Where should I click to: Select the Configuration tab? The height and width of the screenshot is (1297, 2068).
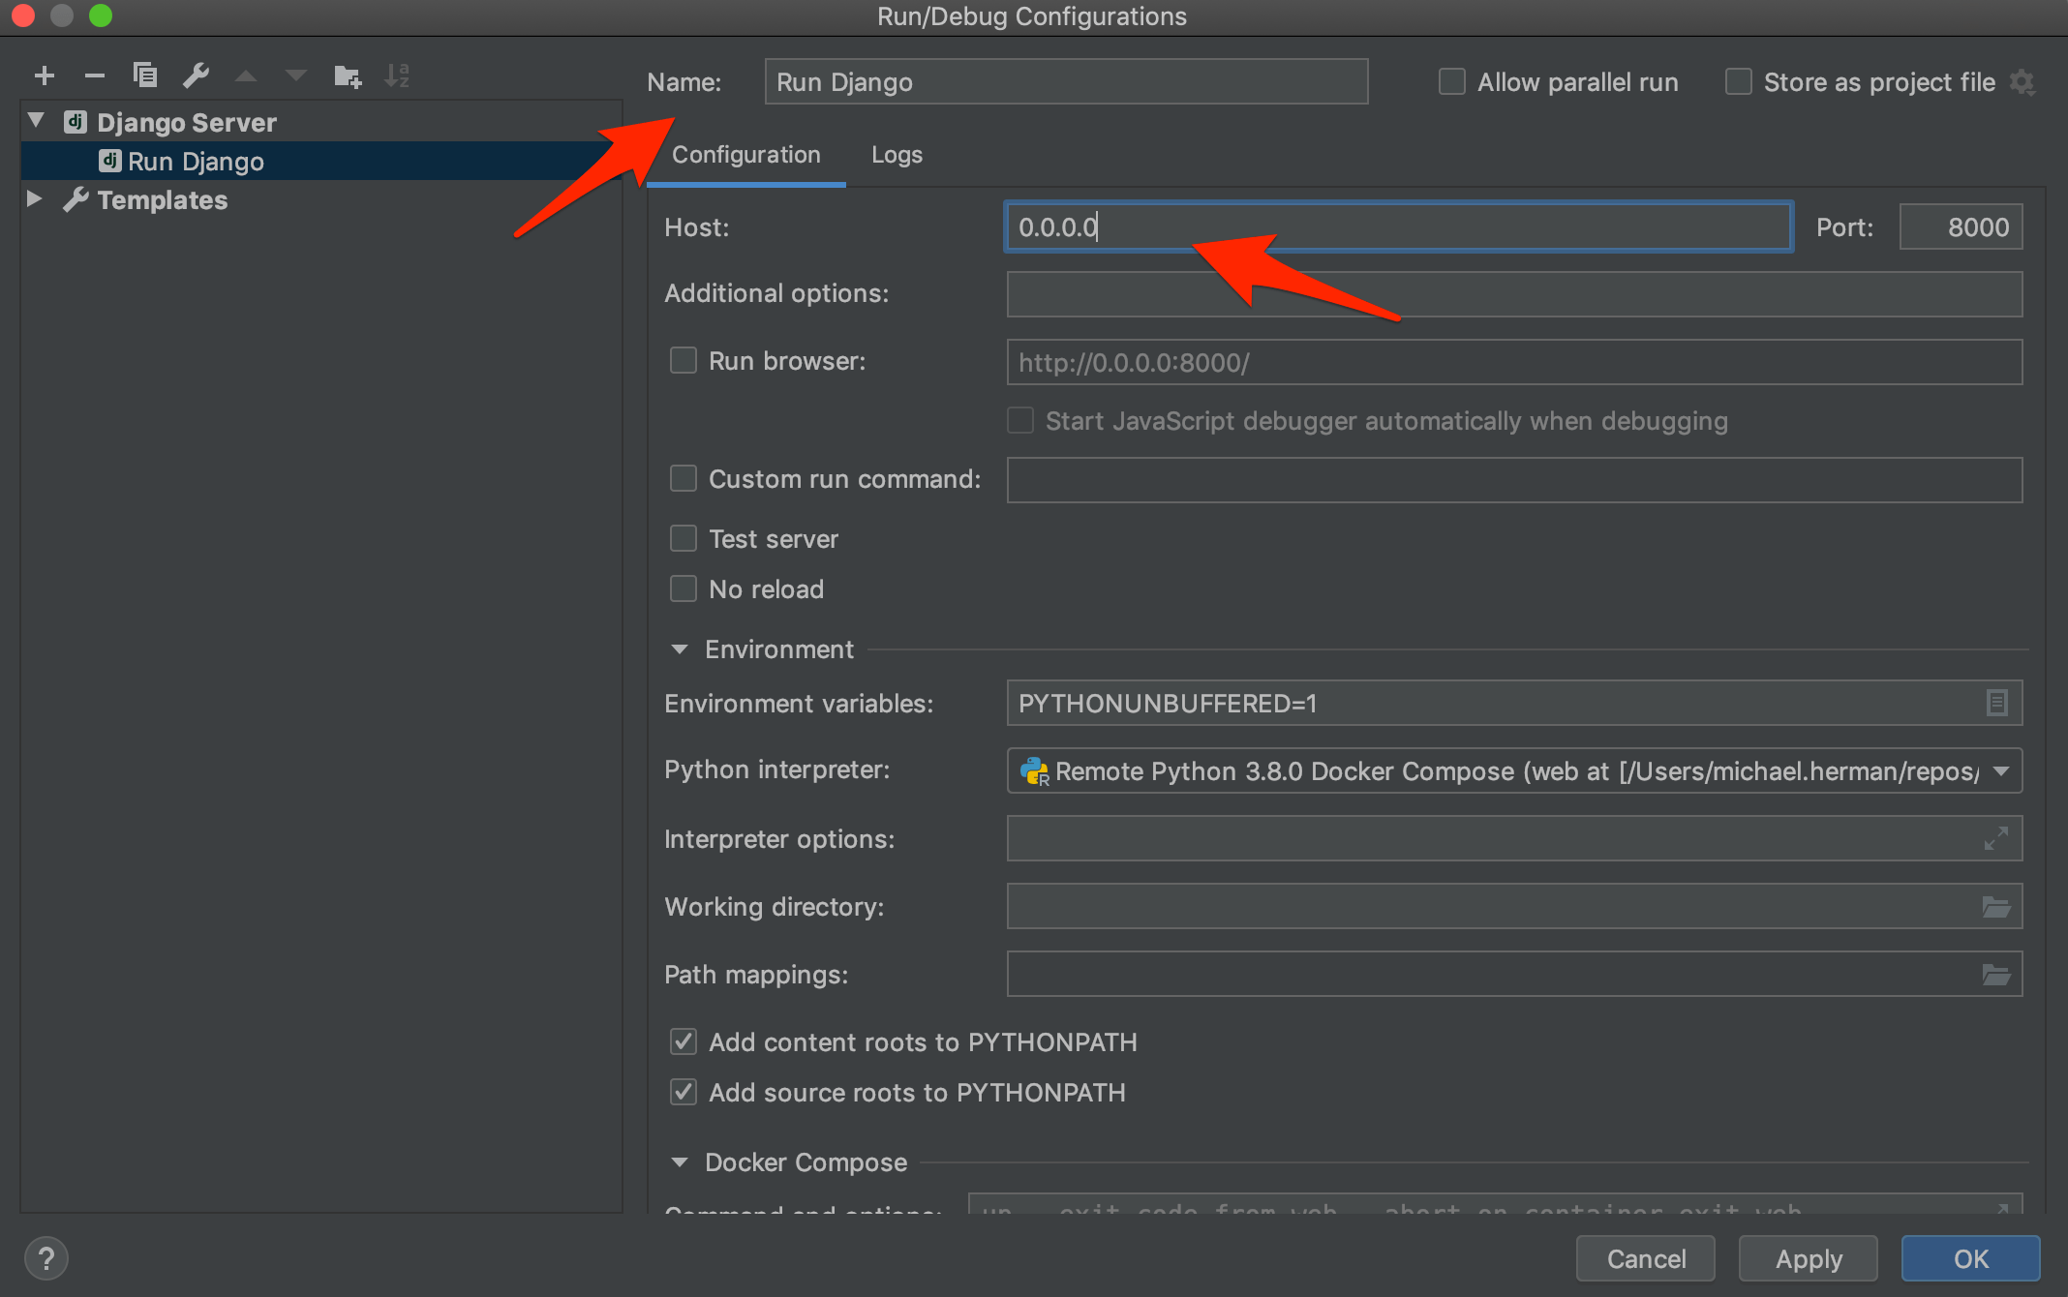pos(747,152)
